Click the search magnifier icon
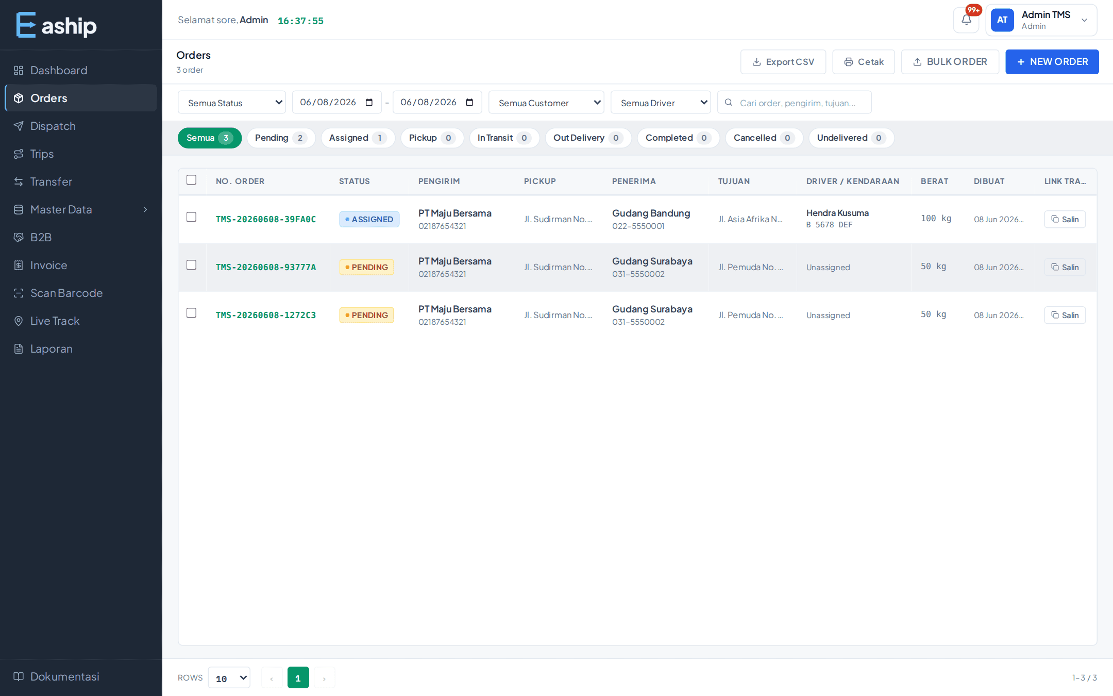Viewport: 1113px width, 696px height. [729, 103]
